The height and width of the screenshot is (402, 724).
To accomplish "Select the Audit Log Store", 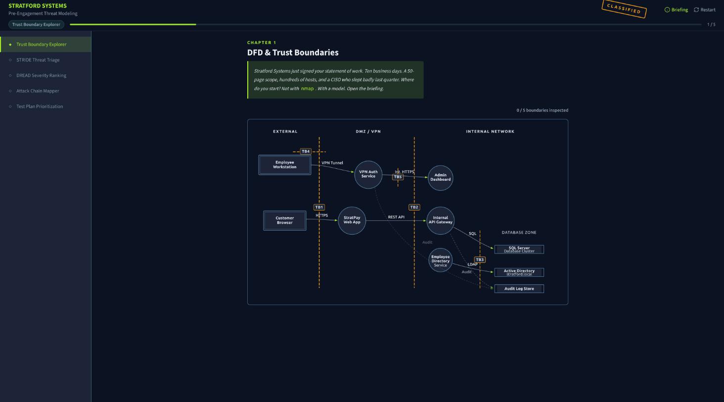I will point(519,289).
